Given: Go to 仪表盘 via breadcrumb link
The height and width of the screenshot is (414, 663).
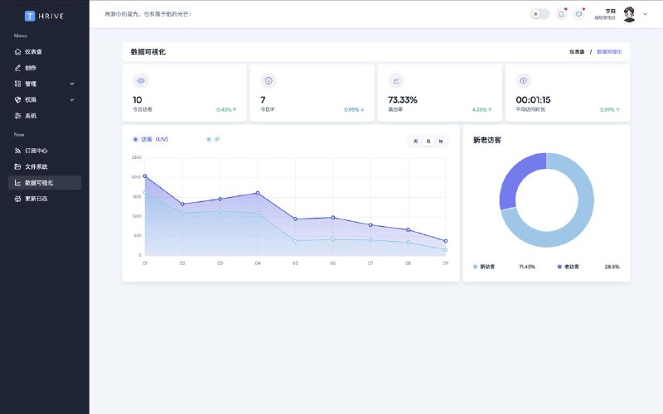Looking at the screenshot, I should (x=577, y=51).
